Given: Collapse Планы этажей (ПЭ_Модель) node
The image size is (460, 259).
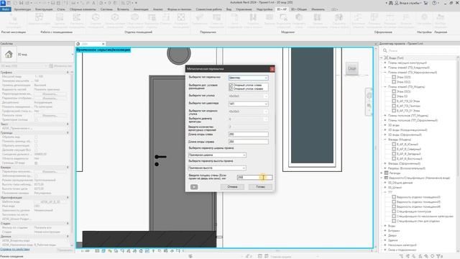Looking at the screenshot, I should 385,86.
